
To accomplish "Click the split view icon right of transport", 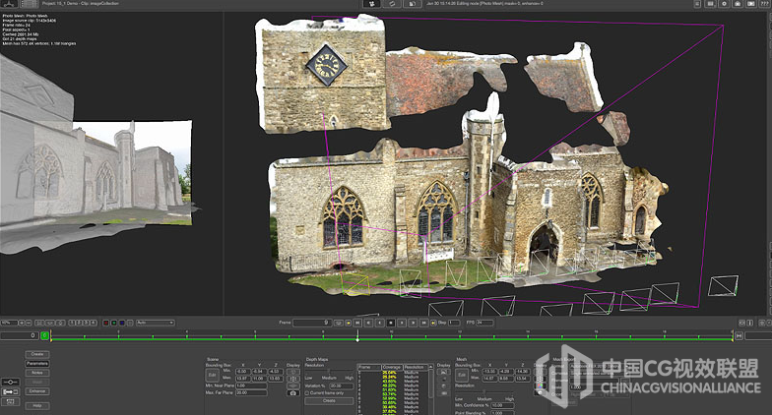I will tap(750, 323).
